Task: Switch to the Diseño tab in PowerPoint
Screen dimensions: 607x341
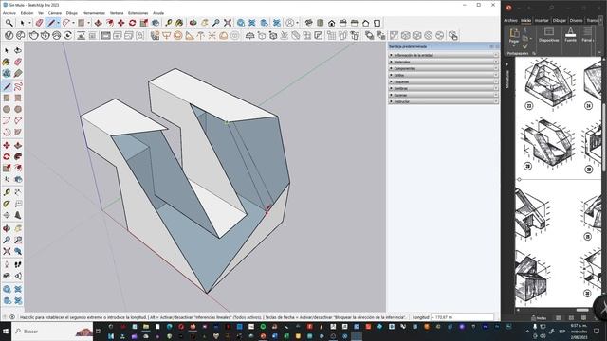Action: click(576, 20)
